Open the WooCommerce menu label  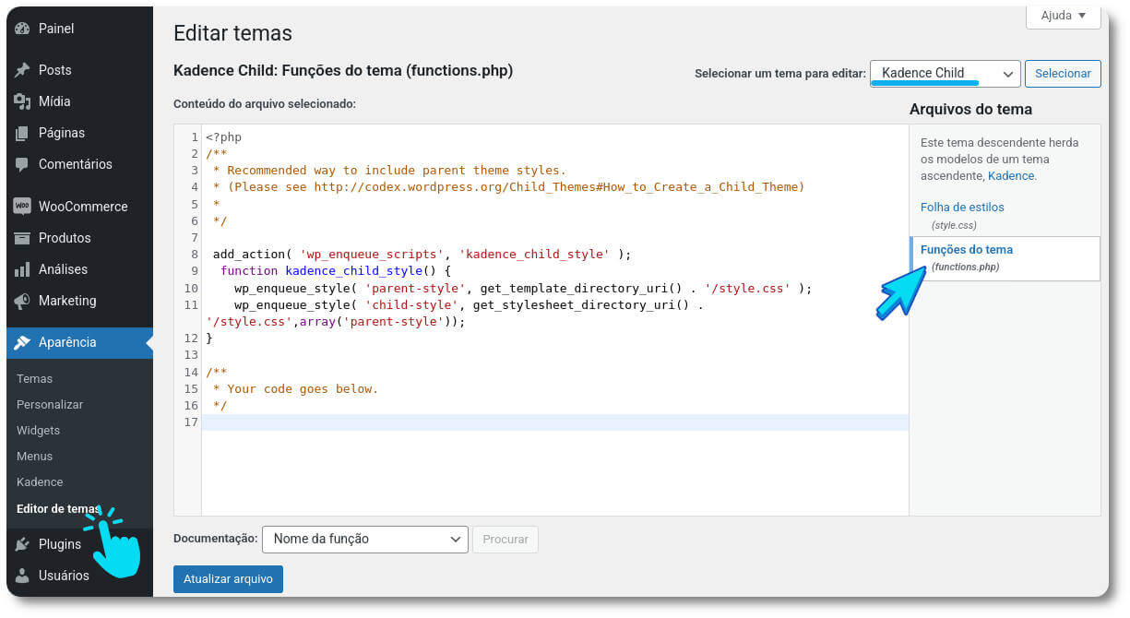(83, 207)
